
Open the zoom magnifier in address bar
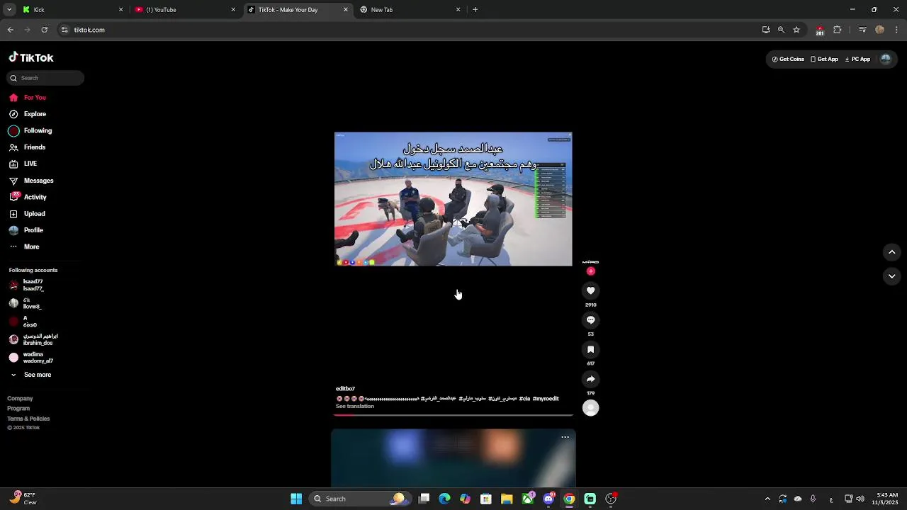tap(781, 30)
